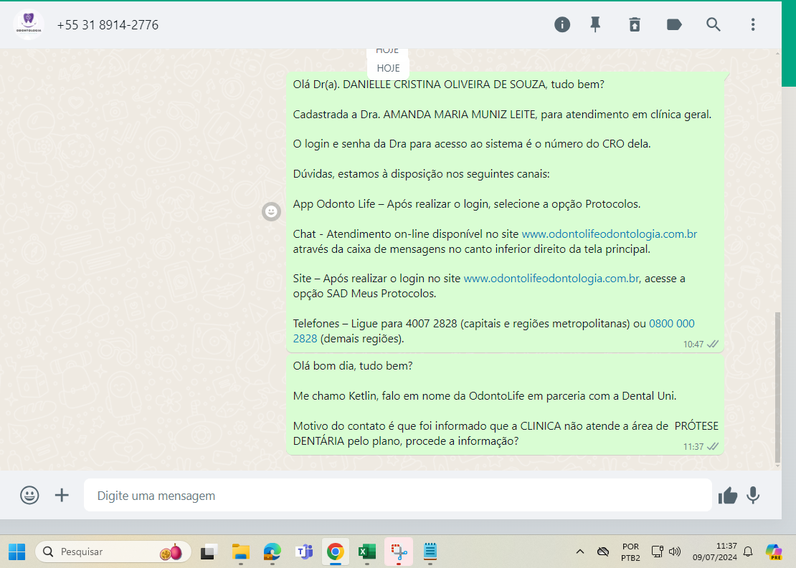This screenshot has height=568, width=796.
Task: Open the three-dot more options menu
Action: click(753, 24)
